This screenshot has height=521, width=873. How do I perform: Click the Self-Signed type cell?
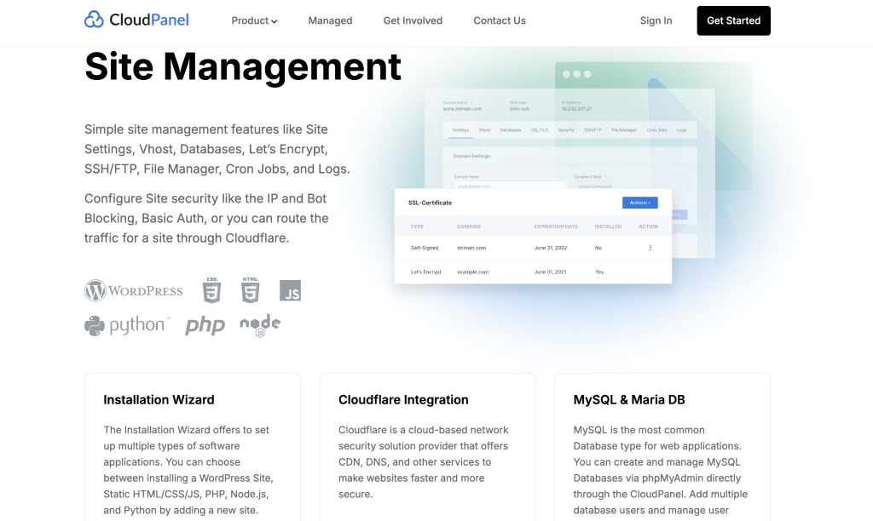[425, 248]
